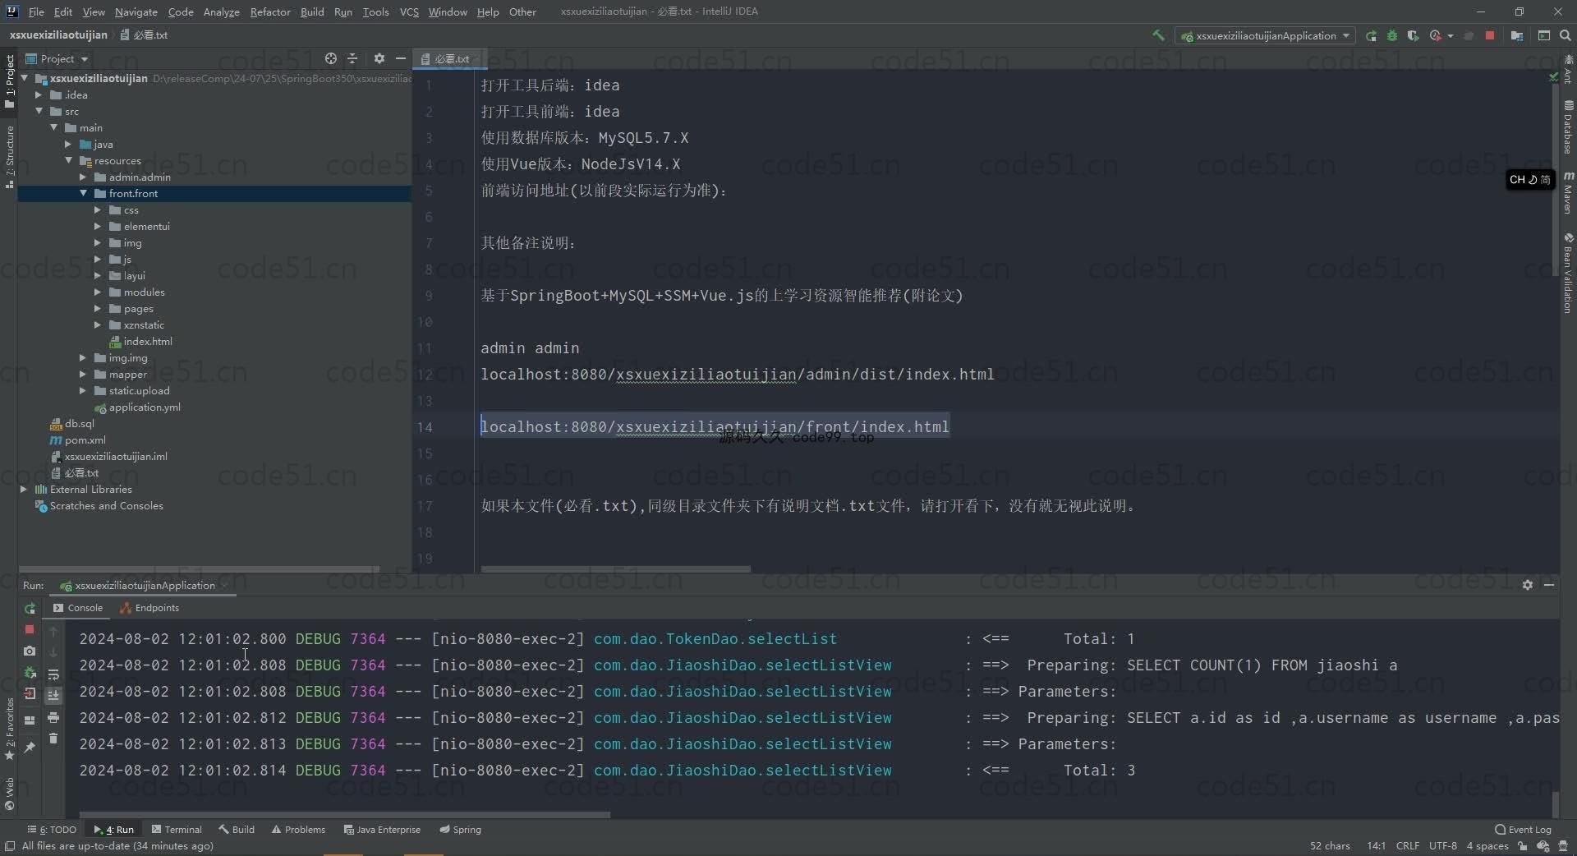Image resolution: width=1577 pixels, height=856 pixels.
Task: Click the pin tab icon in Run panel
Action: coord(30,747)
